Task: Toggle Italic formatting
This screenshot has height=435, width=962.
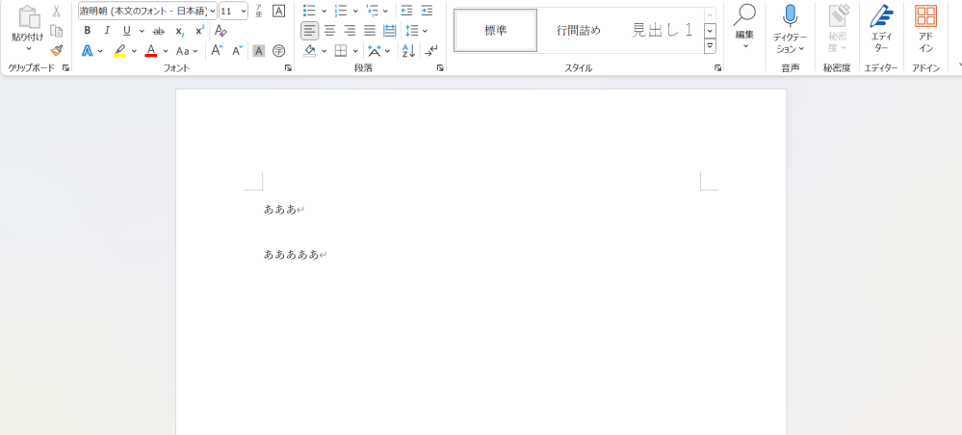Action: pyautogui.click(x=106, y=31)
